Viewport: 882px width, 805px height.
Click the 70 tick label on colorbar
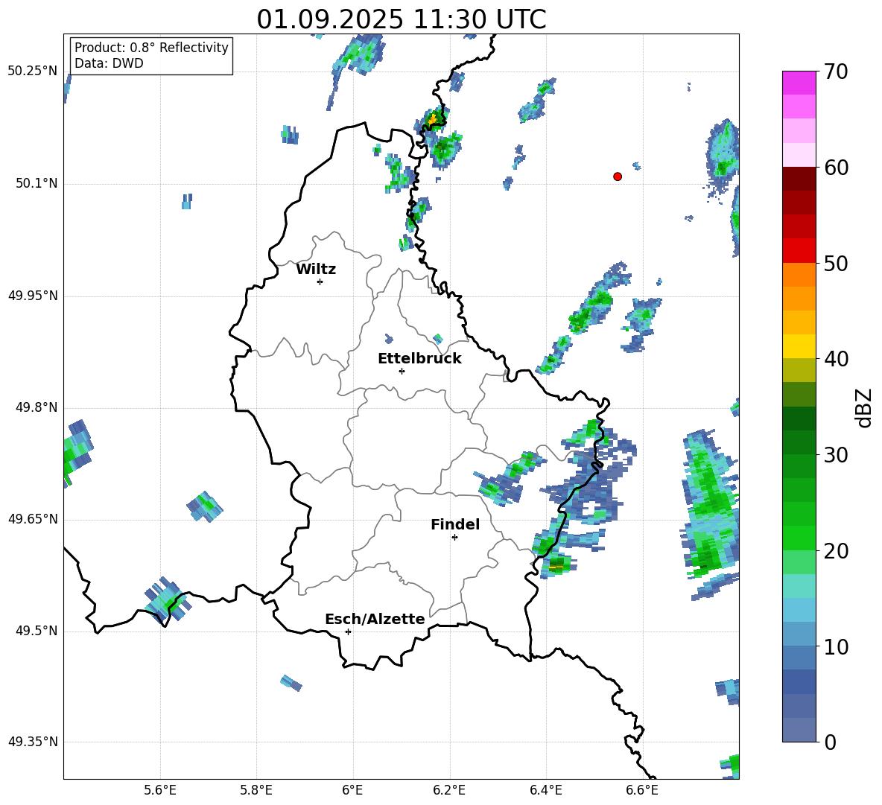[x=836, y=72]
